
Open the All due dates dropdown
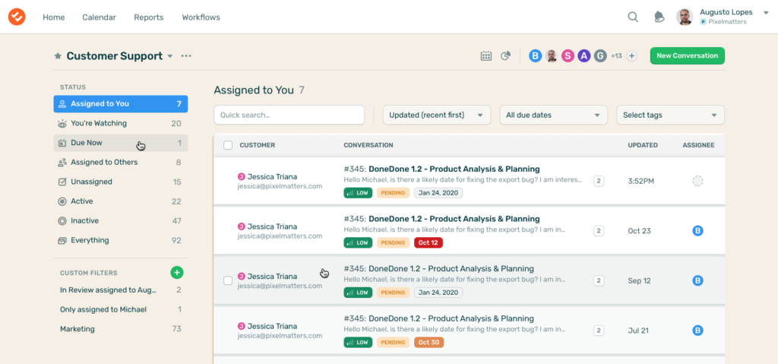552,115
